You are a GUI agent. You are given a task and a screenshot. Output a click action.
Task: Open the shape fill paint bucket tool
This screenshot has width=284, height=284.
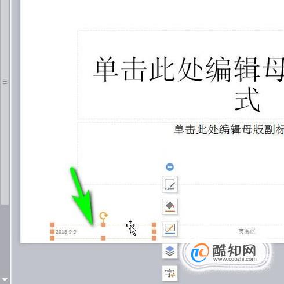(x=170, y=207)
